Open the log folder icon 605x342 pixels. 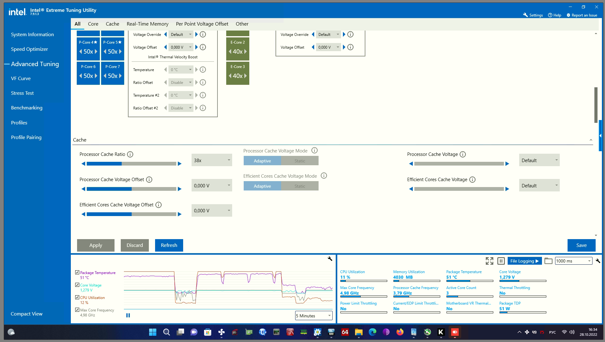click(x=548, y=261)
